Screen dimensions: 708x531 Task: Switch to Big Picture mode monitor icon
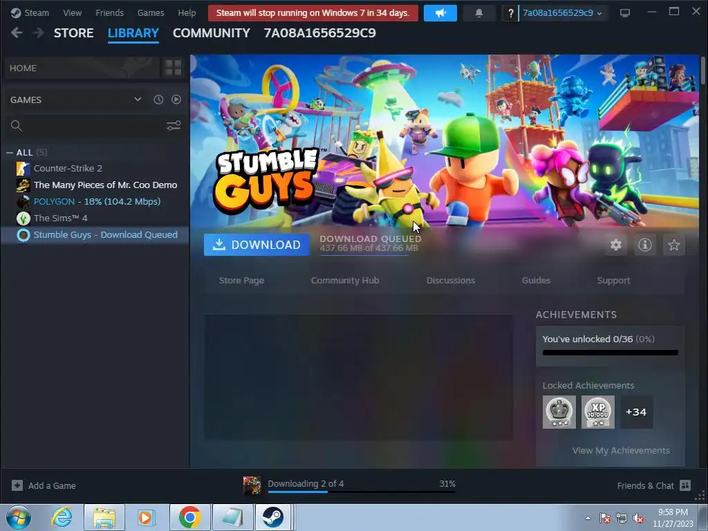[x=625, y=13]
